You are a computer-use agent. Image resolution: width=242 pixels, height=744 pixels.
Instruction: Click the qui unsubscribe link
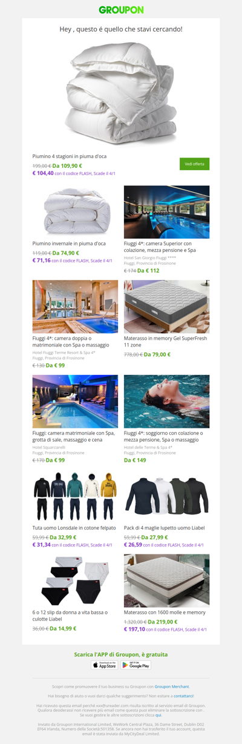point(158,715)
